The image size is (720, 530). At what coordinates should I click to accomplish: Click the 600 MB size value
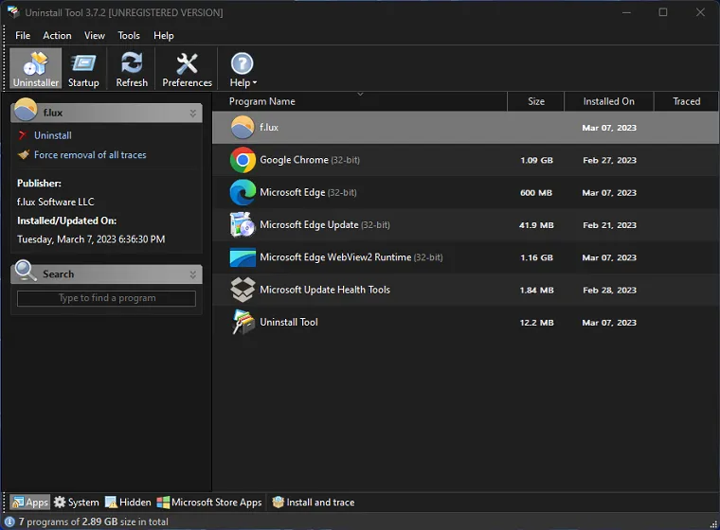(536, 193)
